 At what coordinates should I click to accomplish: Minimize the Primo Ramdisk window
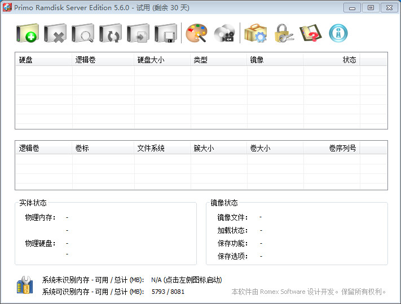coord(352,8)
